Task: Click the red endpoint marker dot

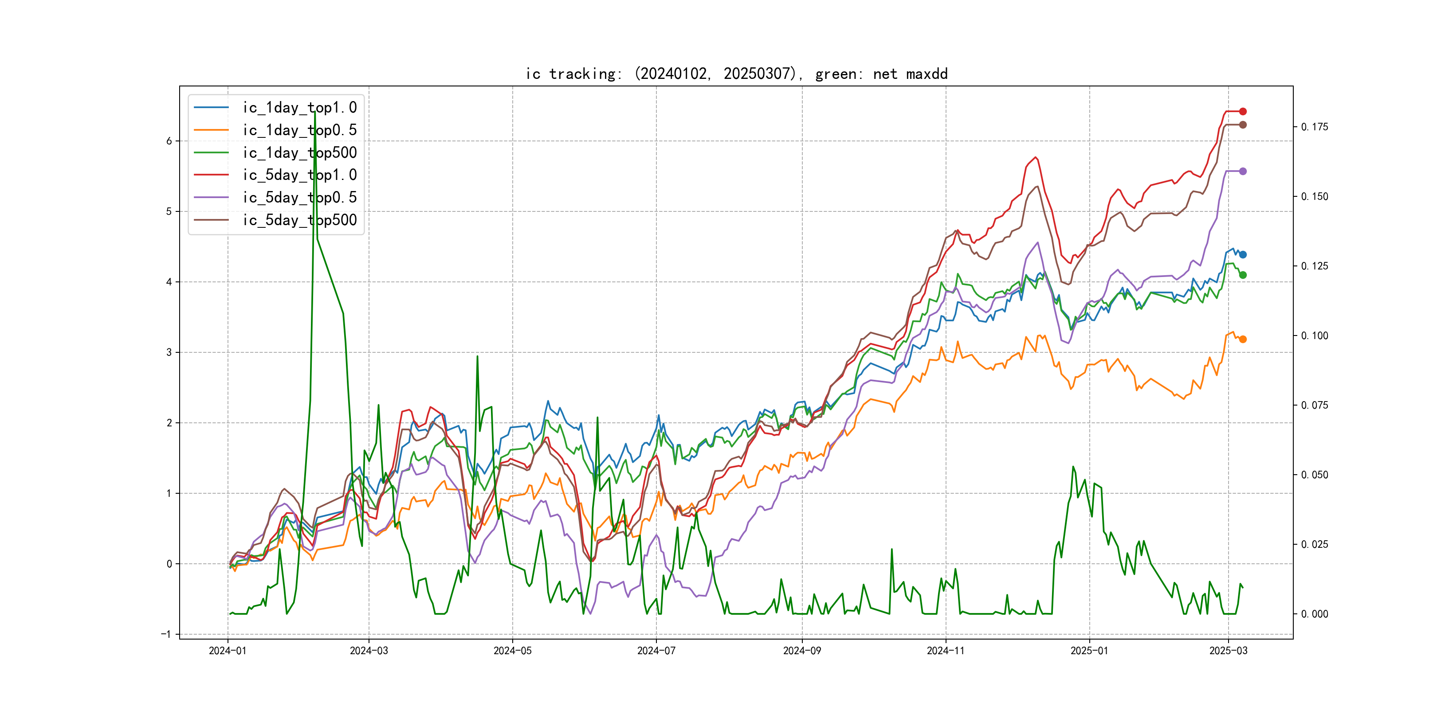Action: coord(1243,112)
